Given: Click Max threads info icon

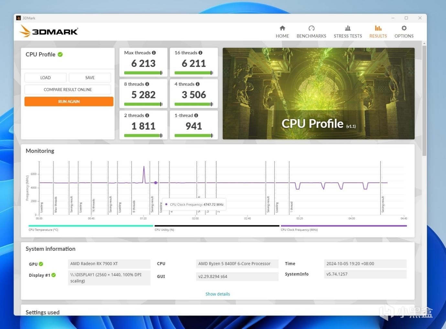Looking at the screenshot, I should 154,53.
